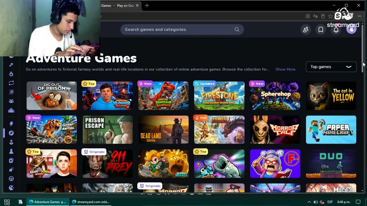Close the Crazy Games browser tab
Screen dimensions: 367x206
(137, 5)
